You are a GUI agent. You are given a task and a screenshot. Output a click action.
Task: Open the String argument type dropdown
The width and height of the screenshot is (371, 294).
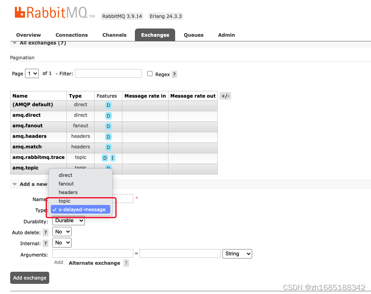237,253
